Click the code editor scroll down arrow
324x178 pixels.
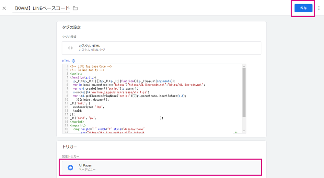[244, 131]
